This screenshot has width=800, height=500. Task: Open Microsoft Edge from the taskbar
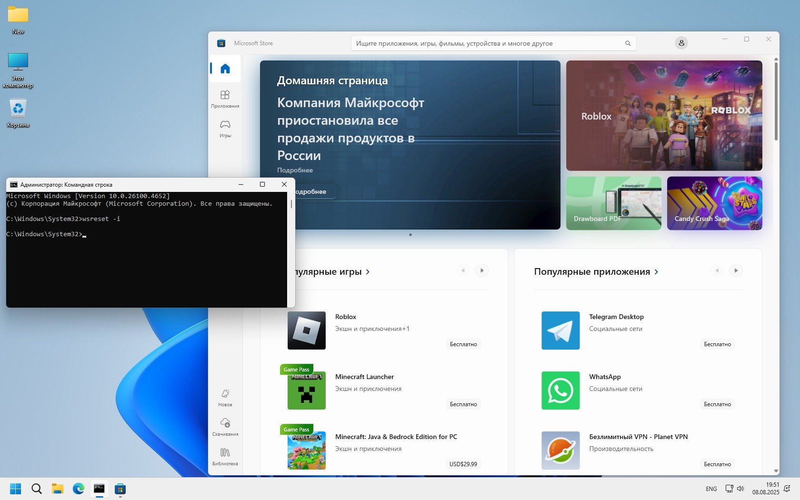click(x=78, y=489)
